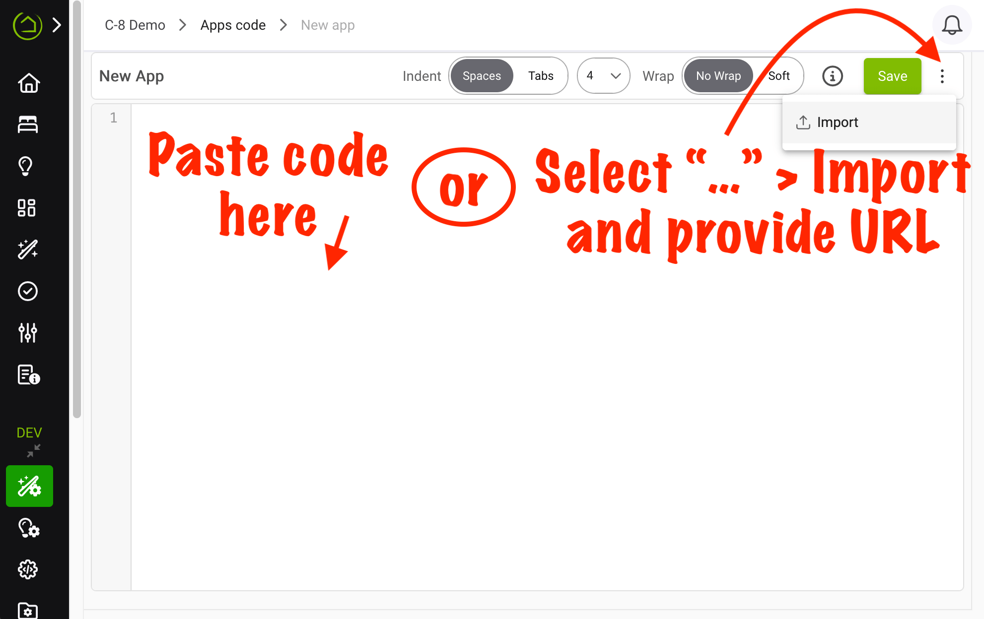Click the New App title text
984x619 pixels.
coord(132,76)
